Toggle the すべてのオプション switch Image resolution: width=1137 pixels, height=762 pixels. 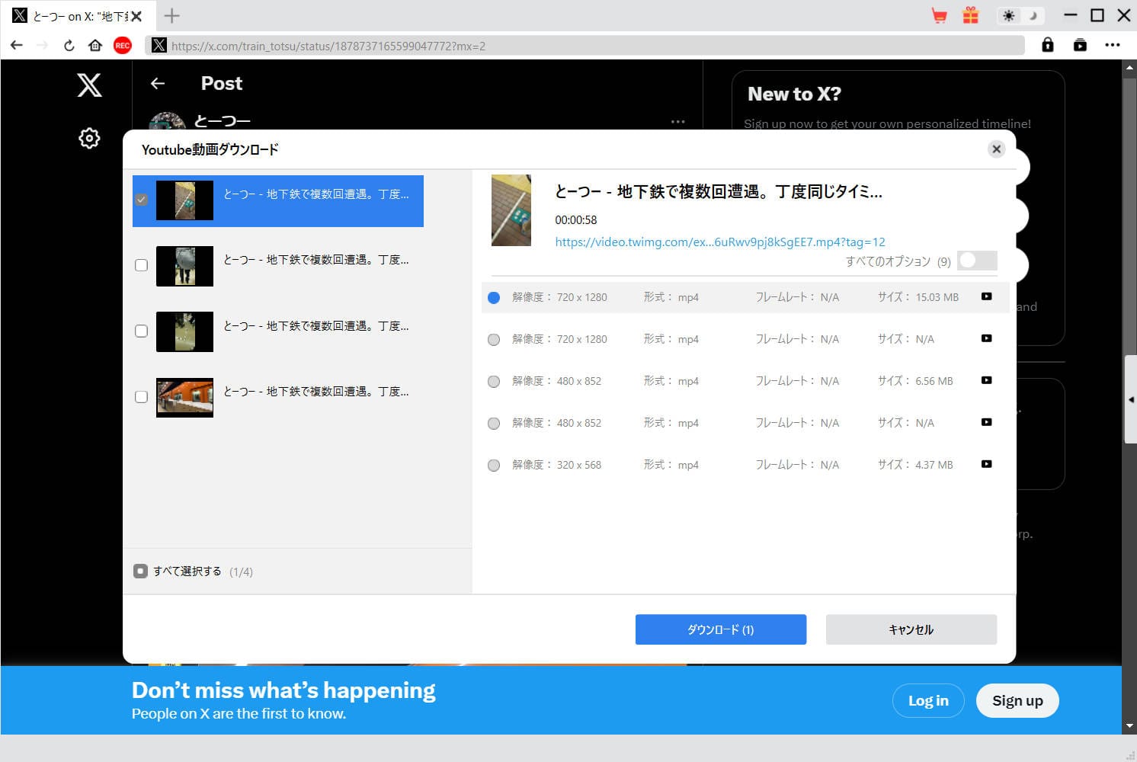tap(976, 261)
